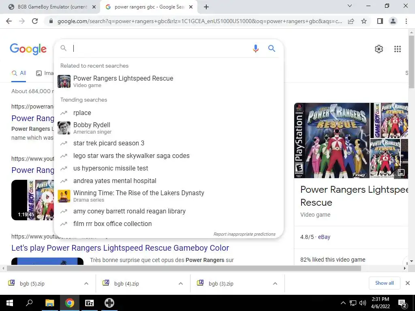Click the address bar URL
This screenshot has width=415, height=311.
point(199,21)
